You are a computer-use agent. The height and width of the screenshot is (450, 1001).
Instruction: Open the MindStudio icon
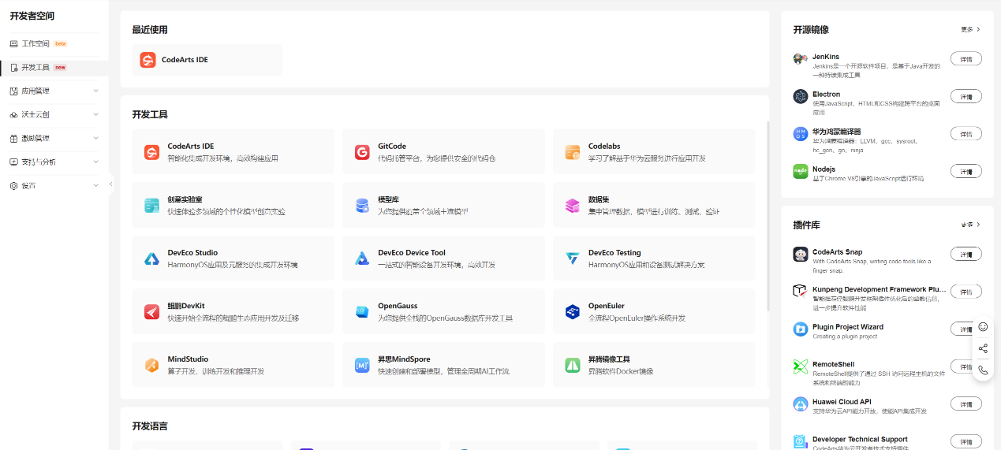[x=152, y=365]
